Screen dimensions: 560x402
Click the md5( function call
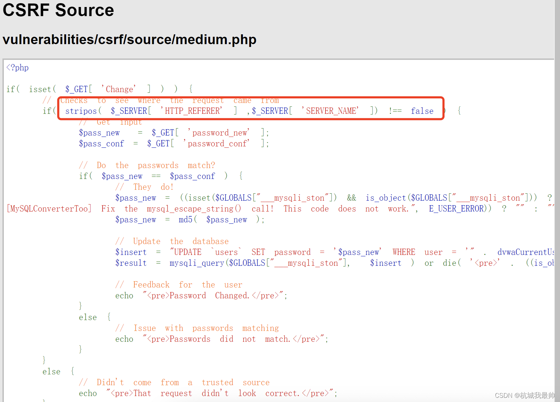click(x=188, y=220)
